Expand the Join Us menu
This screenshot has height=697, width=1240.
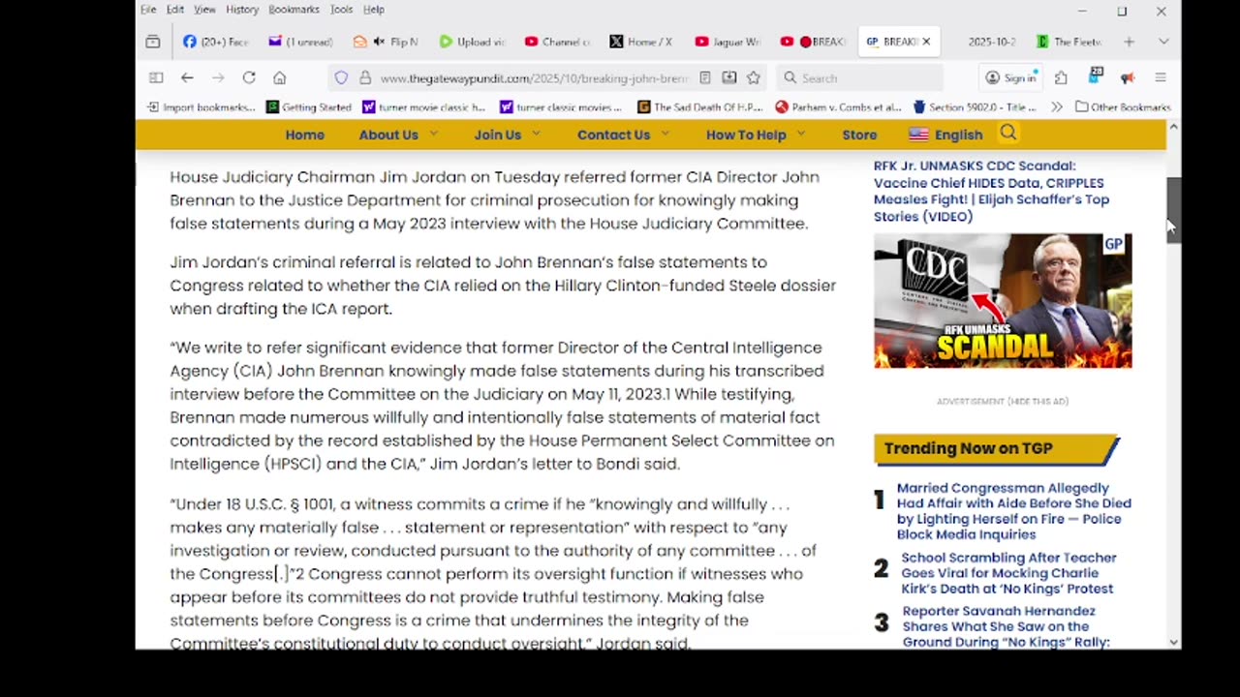507,135
